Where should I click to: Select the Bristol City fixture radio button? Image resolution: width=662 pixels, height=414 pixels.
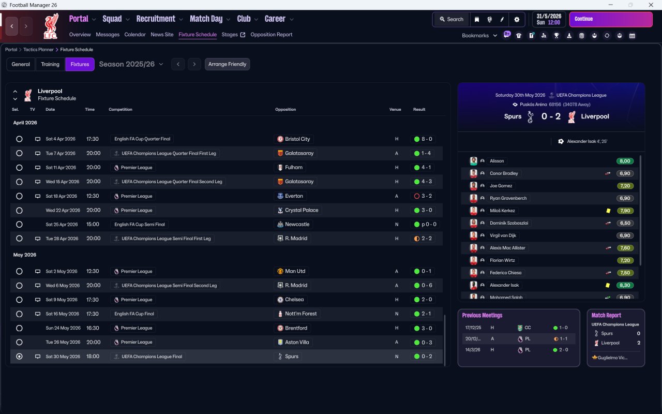coord(19,139)
